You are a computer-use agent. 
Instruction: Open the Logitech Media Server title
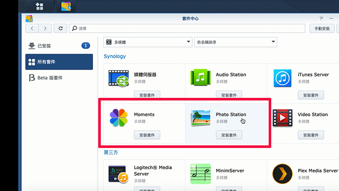point(153,171)
